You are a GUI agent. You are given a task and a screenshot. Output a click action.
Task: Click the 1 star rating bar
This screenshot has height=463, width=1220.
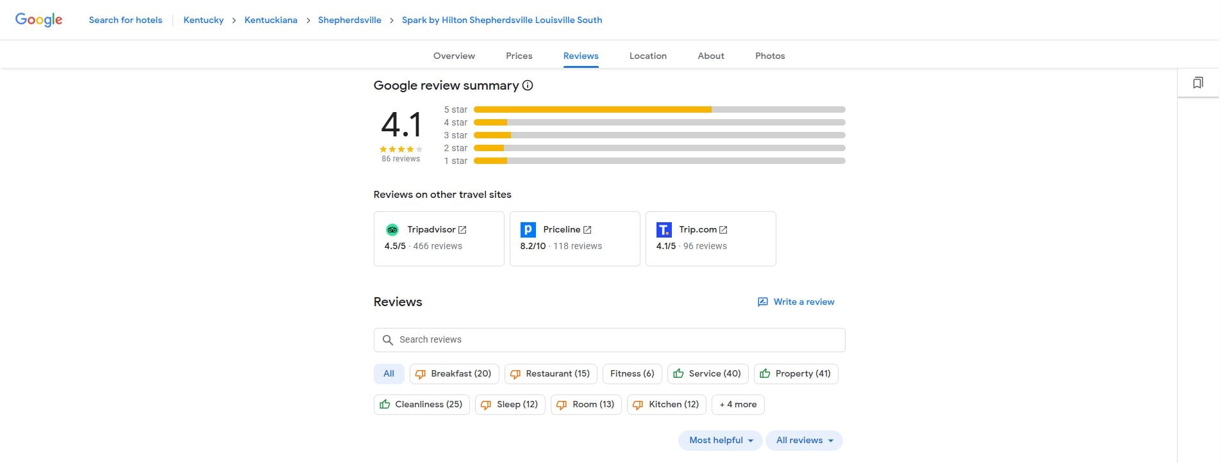click(x=659, y=161)
